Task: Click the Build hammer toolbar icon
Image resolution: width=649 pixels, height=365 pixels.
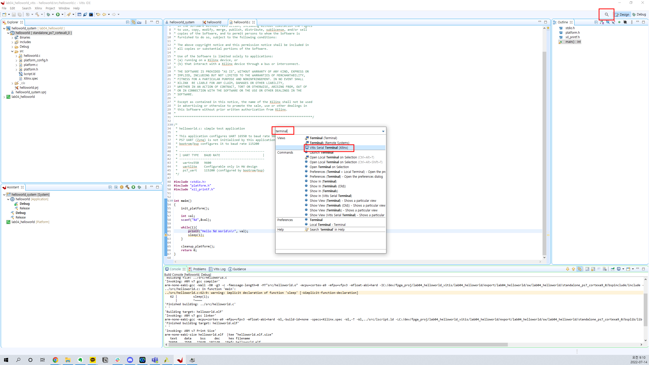Action: point(37,14)
